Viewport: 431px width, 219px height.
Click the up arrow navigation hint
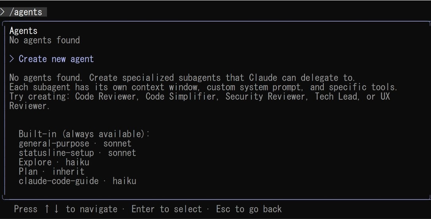[47, 209]
